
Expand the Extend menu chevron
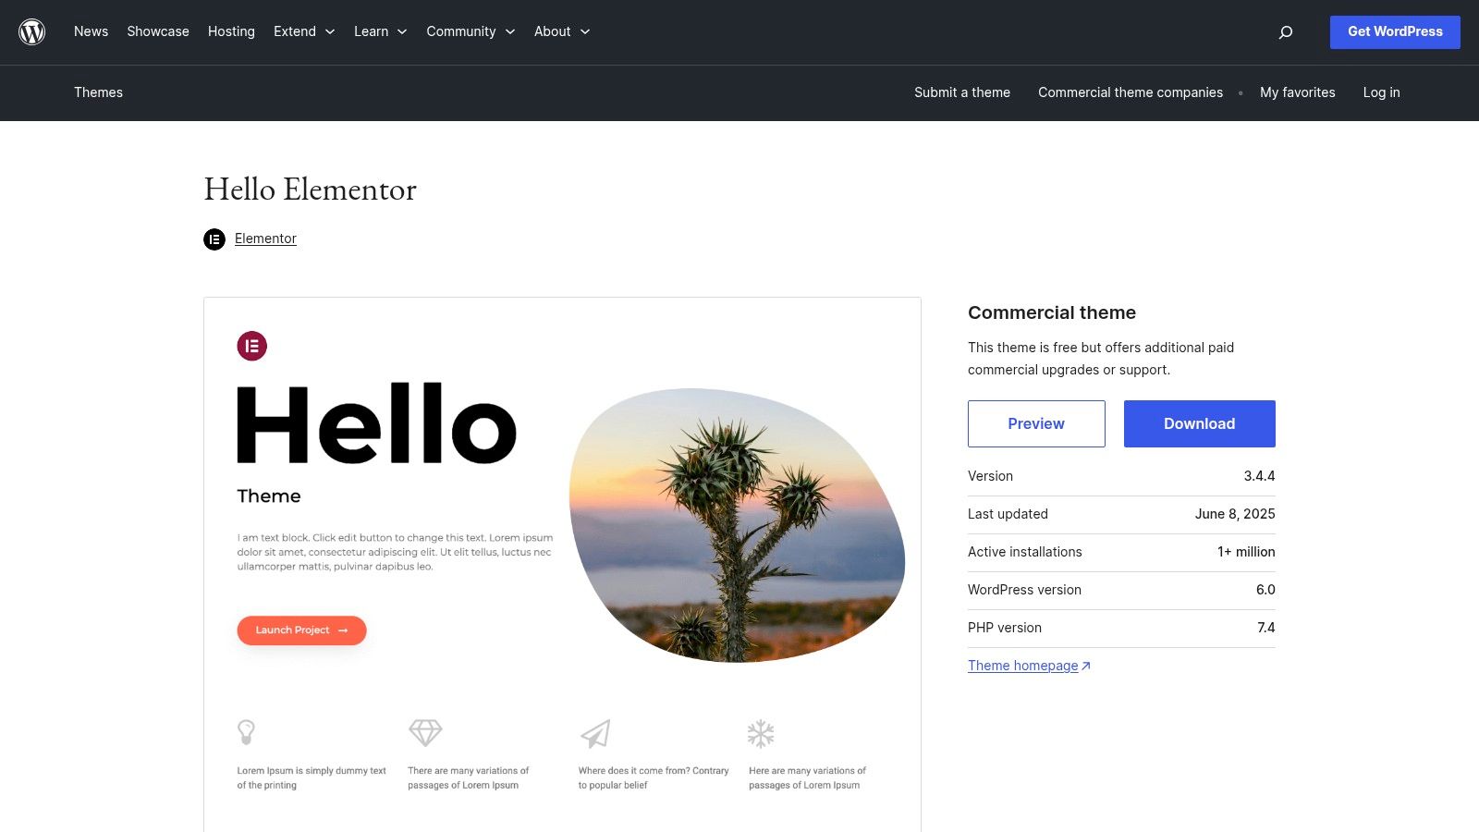tap(330, 32)
